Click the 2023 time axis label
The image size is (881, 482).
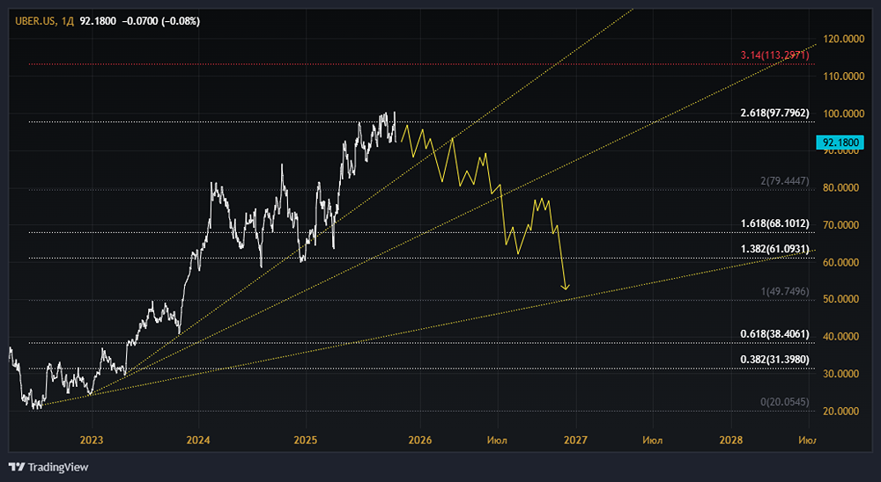tap(92, 440)
